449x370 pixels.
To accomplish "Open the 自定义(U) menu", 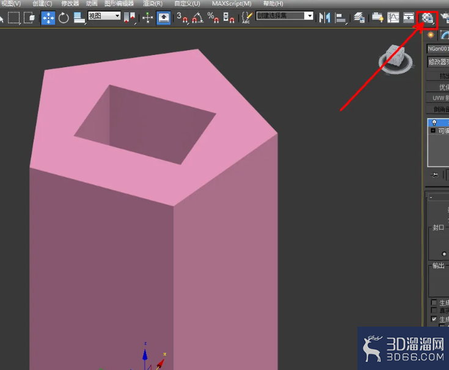I will pyautogui.click(x=187, y=4).
